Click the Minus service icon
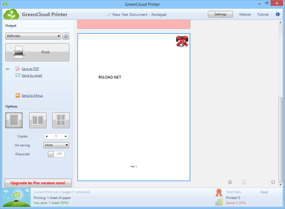Screen dimensions: 285x209 tap(18, 95)
